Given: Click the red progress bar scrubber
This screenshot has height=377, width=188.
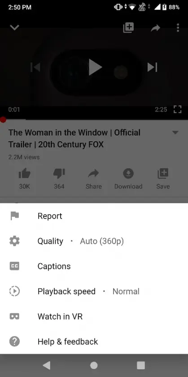Looking at the screenshot, I should click(x=3, y=120).
